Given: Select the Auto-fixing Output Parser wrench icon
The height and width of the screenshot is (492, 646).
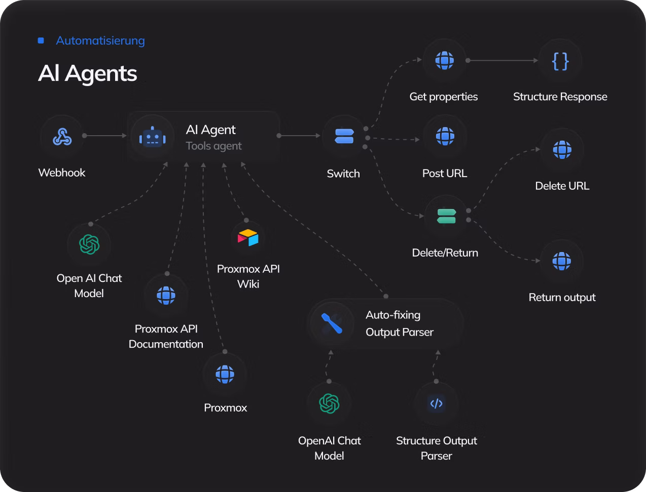Looking at the screenshot, I should [332, 323].
